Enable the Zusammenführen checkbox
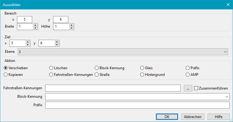 [x=196, y=88]
